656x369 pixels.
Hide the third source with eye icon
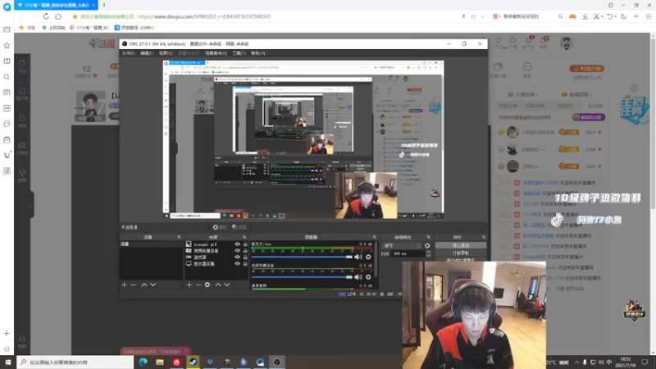pos(237,257)
